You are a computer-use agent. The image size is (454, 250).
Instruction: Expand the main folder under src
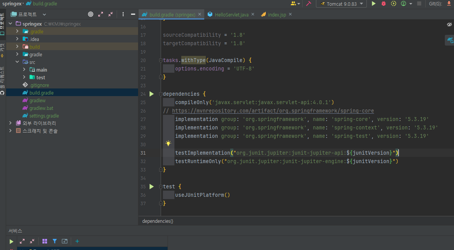[24, 70]
